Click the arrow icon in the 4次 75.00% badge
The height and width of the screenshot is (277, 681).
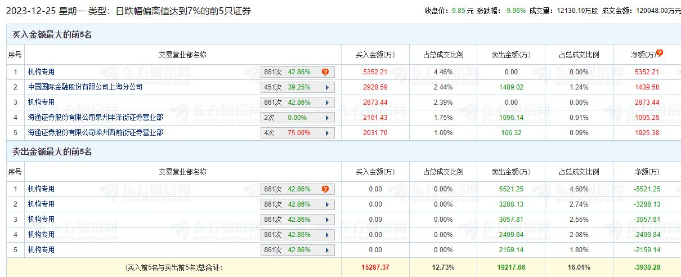tap(326, 133)
